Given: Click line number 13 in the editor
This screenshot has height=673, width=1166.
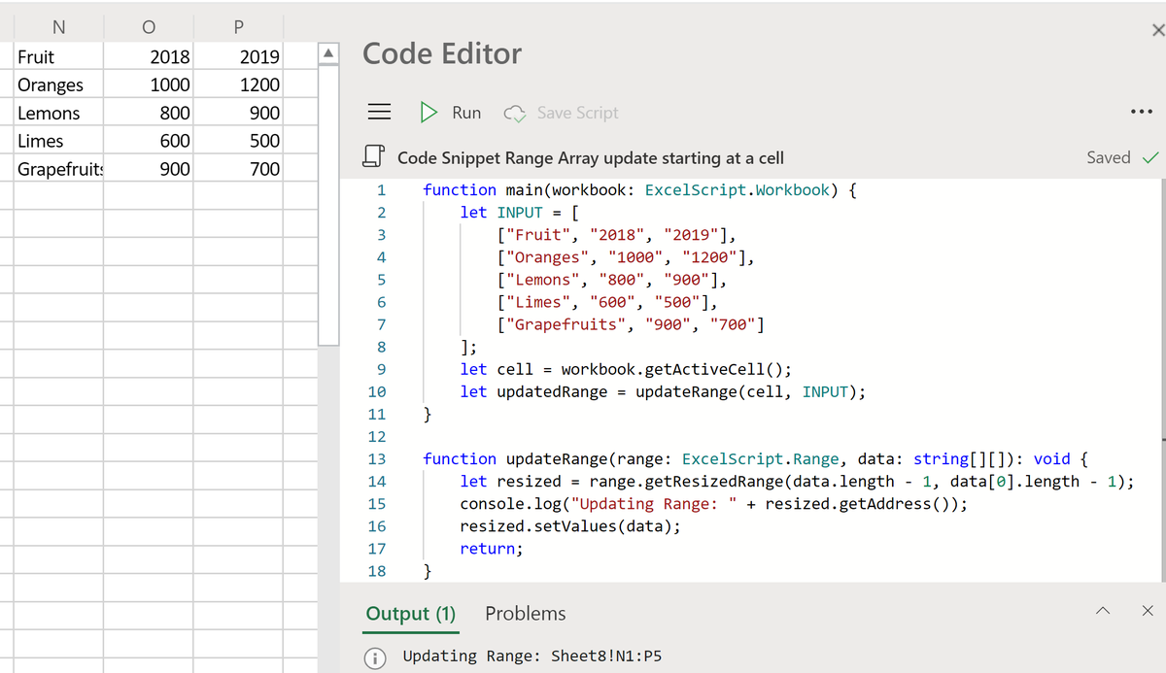Looking at the screenshot, I should click(377, 459).
